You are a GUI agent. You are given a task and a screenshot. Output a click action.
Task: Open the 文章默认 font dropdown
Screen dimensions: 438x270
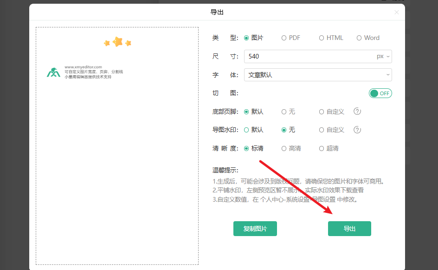coord(318,74)
